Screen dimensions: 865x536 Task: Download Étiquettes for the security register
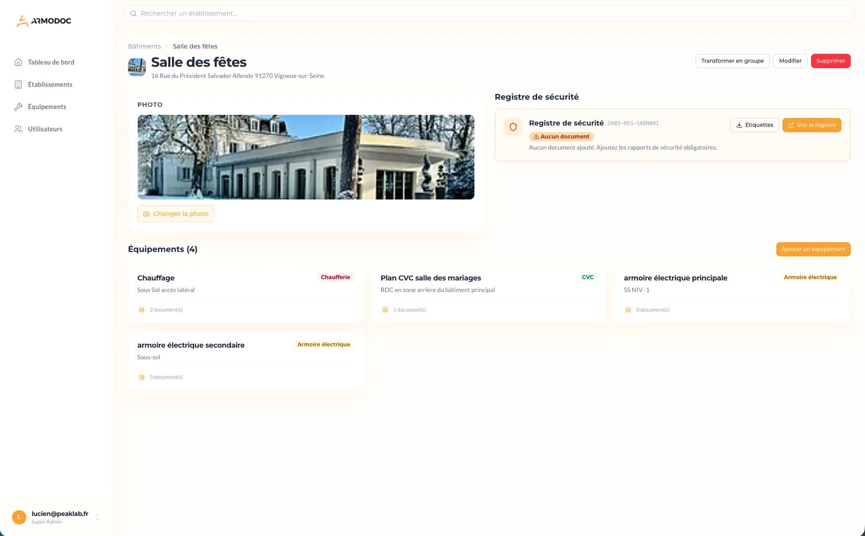coord(754,125)
